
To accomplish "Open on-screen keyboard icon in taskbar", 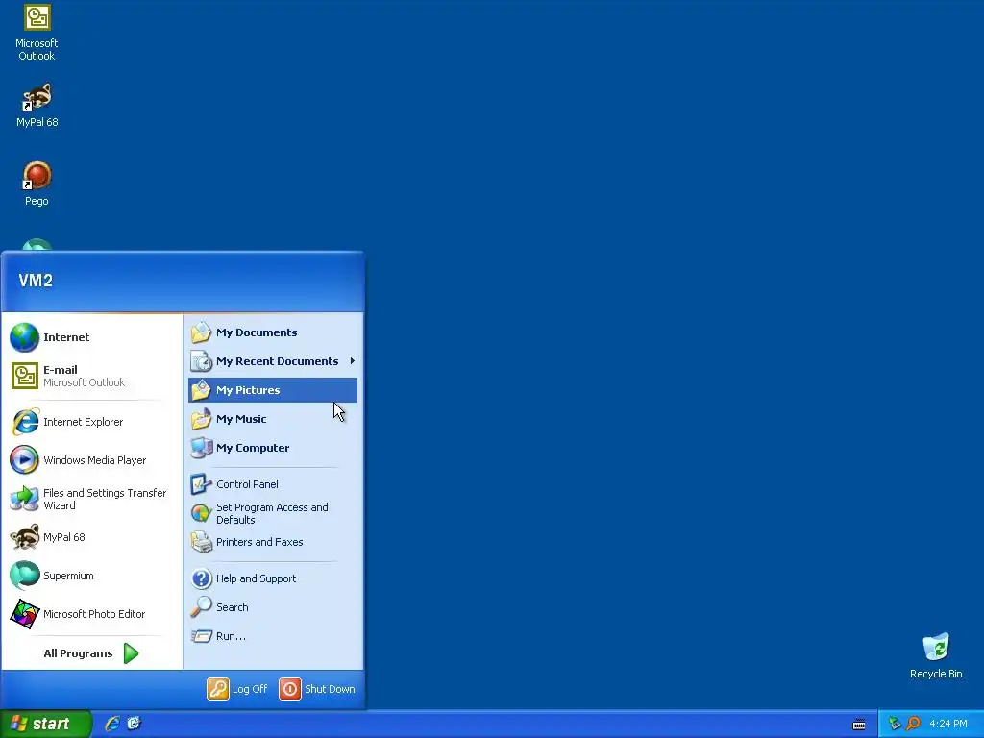I will (858, 725).
